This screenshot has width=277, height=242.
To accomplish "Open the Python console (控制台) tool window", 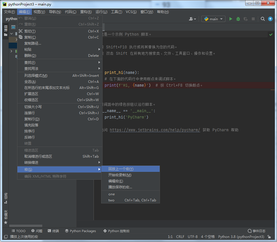I will tap(117, 231).
